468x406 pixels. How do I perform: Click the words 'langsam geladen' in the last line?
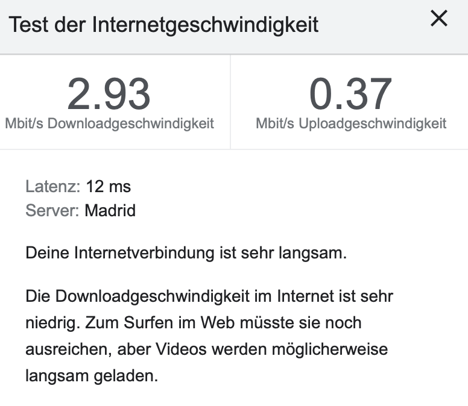pos(91,376)
